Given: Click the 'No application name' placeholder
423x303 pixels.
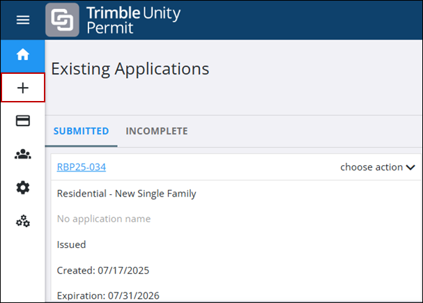Looking at the screenshot, I should 103,219.
